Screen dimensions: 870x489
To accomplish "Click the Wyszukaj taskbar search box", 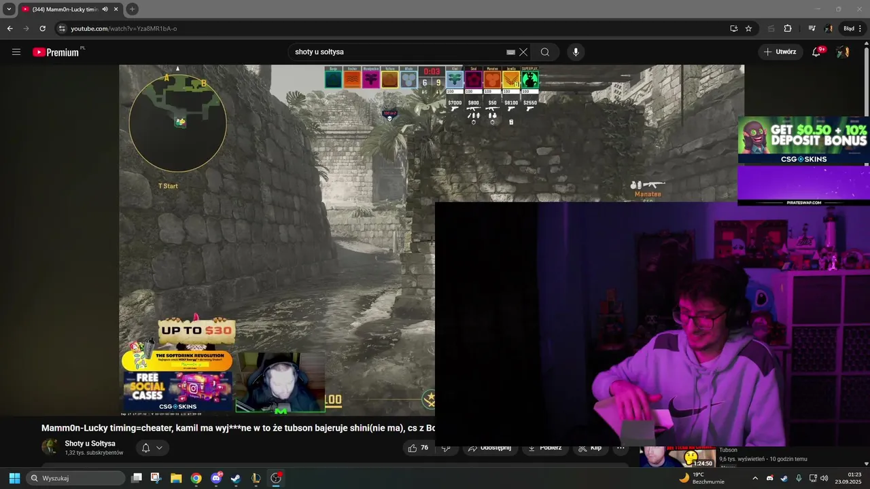I will click(76, 478).
